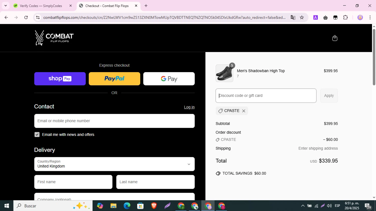Image resolution: width=376 pixels, height=211 pixels.
Task: Click the Combat Flip Flops logo
Action: point(54,38)
